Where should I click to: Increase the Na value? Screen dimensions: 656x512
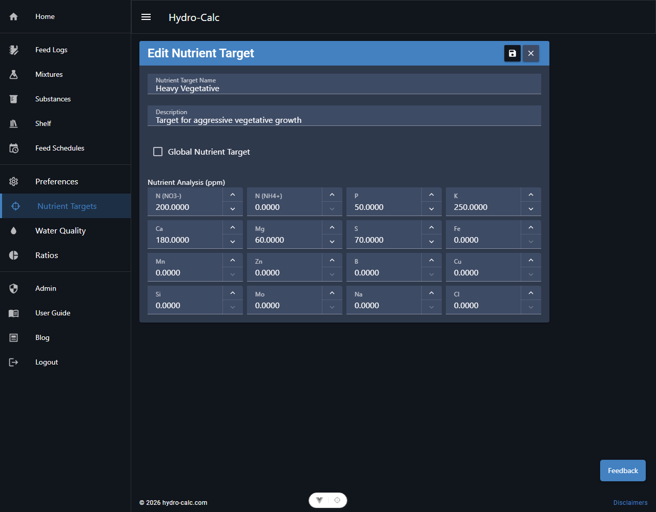(x=432, y=293)
